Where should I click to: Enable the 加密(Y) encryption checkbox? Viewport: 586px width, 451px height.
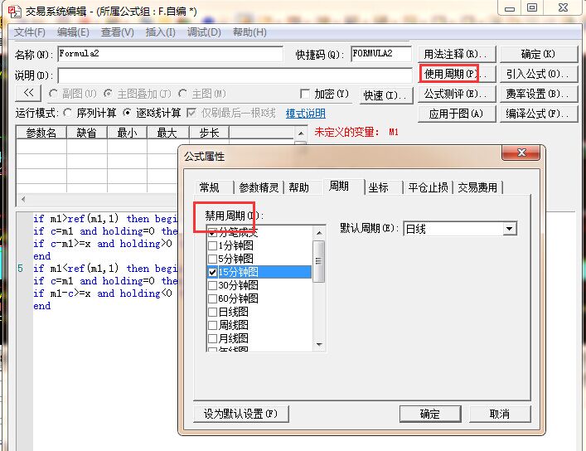point(305,95)
